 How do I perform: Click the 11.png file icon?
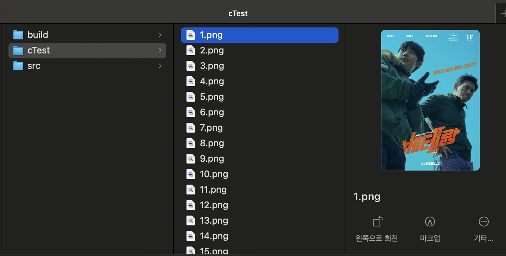point(191,190)
